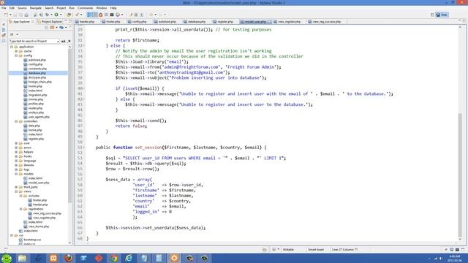
Task: Expand the libraries folder
Action: coord(16,165)
